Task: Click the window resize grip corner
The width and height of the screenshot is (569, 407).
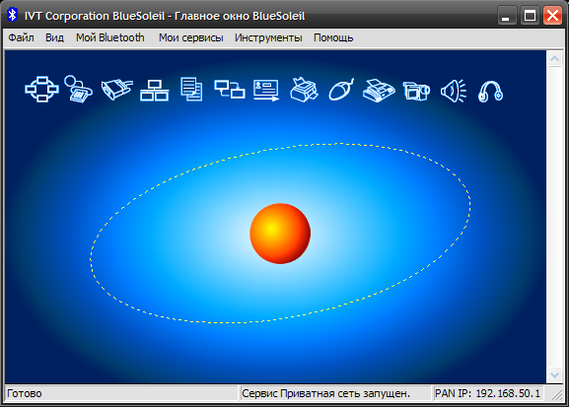Action: click(557, 394)
